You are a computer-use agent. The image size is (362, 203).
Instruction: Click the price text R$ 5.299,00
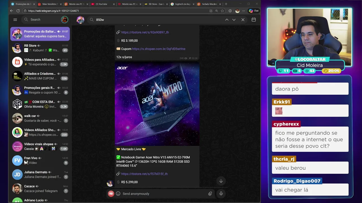pyautogui.click(x=129, y=182)
